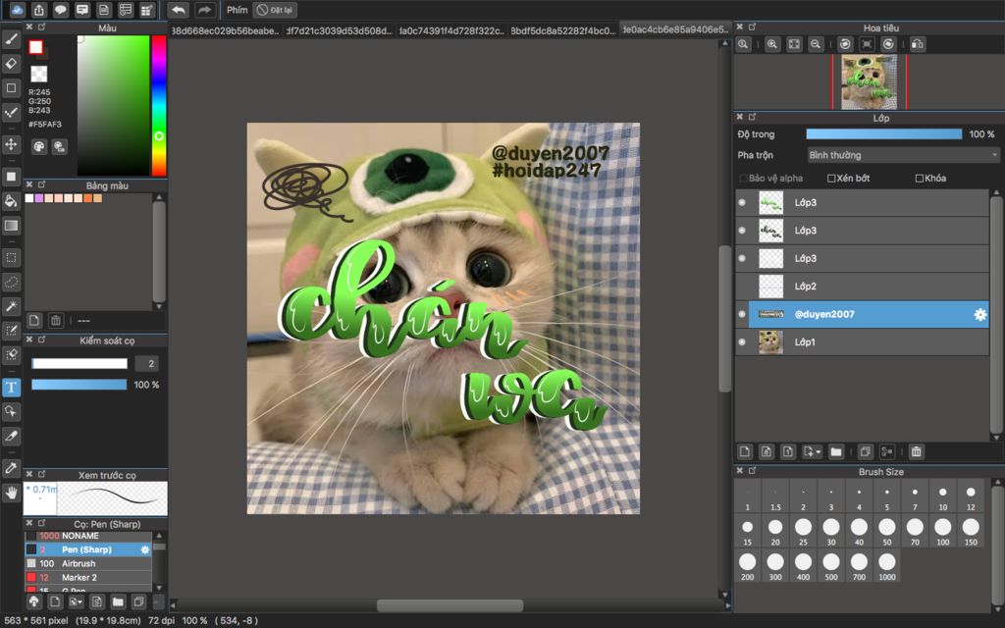The height and width of the screenshot is (628, 1005).
Task: Activate the rectangular Select tool
Action: point(11,258)
